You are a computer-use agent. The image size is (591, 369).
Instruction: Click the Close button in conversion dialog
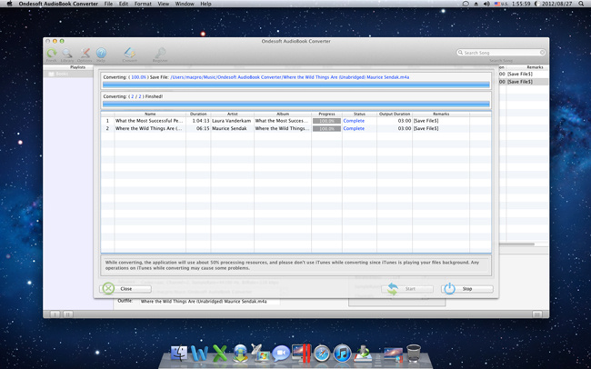click(x=125, y=289)
